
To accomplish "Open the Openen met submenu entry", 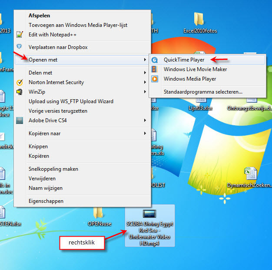I will point(82,60).
